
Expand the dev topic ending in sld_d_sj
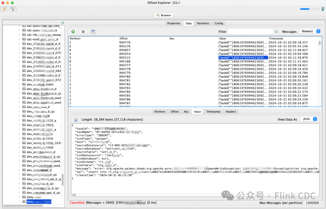click(x=19, y=179)
